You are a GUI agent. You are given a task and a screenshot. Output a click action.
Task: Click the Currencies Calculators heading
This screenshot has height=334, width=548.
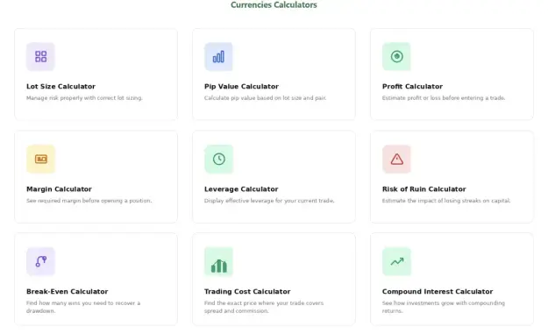point(274,5)
